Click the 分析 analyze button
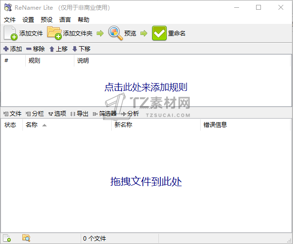The height and width of the screenshot is (244, 293). (130, 113)
